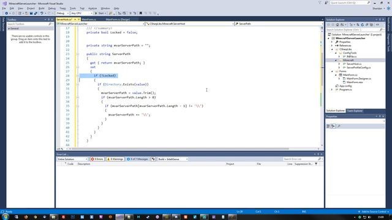Click Categorized icon in Properties panel
This screenshot has width=392, height=220.
(x=328, y=127)
